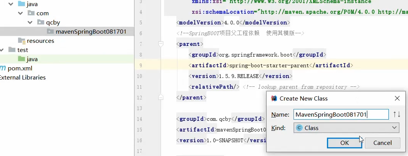
Task: Collapse the com package node
Action: click(21, 13)
